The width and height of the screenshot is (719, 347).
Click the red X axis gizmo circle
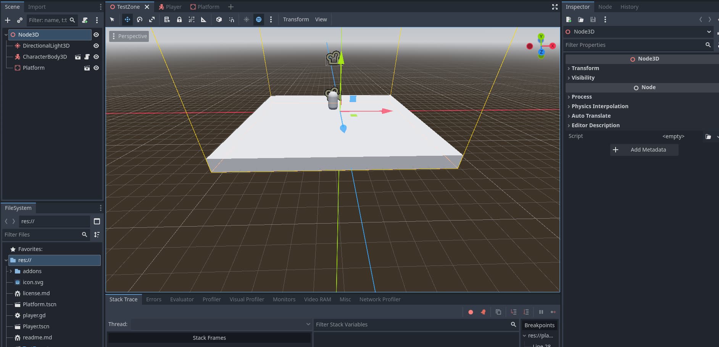click(x=552, y=46)
